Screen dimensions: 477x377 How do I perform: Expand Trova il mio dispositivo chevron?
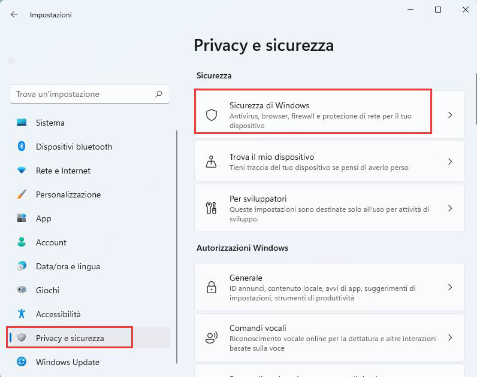(x=450, y=162)
